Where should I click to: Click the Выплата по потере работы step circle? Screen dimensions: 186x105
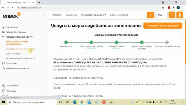[142, 42]
